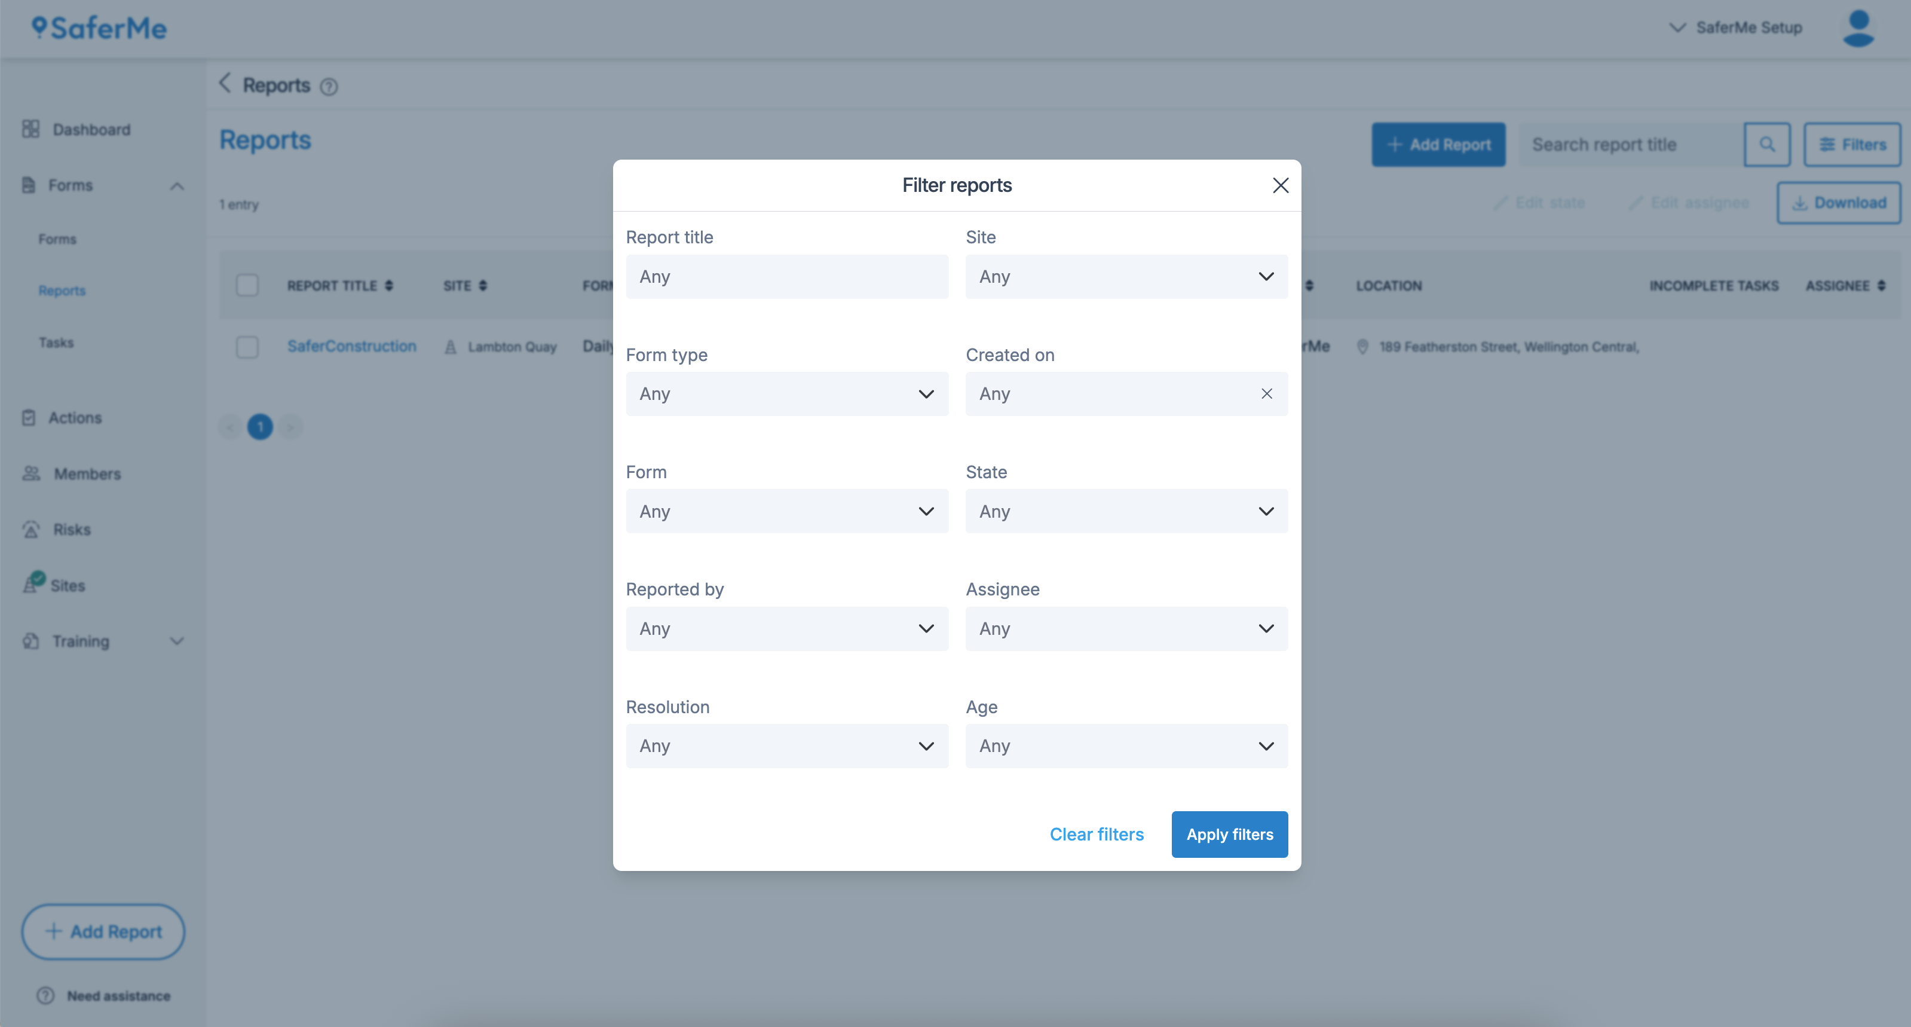Click the user avatar in top right corner
1911x1027 pixels.
(1858, 27)
